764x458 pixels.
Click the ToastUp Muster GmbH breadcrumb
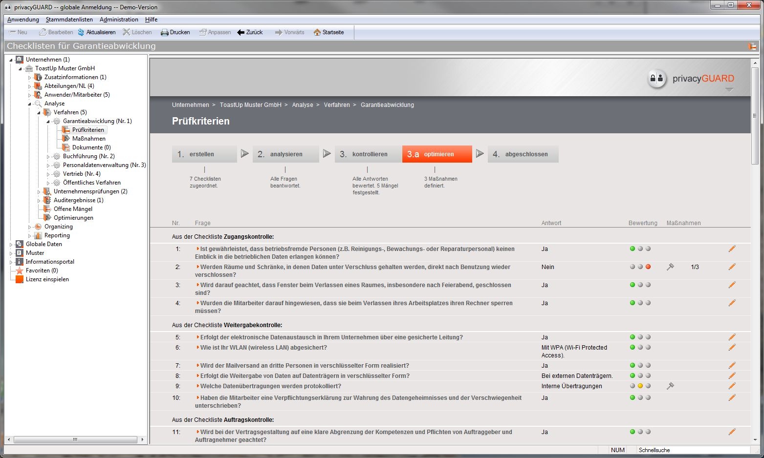tap(251, 105)
